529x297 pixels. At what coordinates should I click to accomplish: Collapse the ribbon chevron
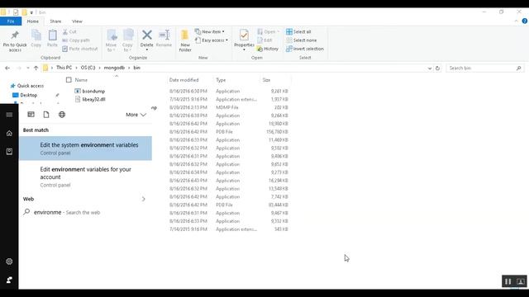tap(516, 21)
